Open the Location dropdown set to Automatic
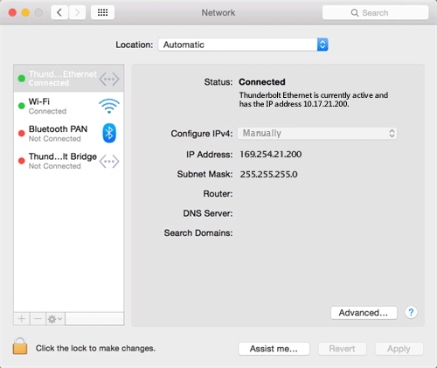This screenshot has width=437, height=368. click(x=243, y=45)
